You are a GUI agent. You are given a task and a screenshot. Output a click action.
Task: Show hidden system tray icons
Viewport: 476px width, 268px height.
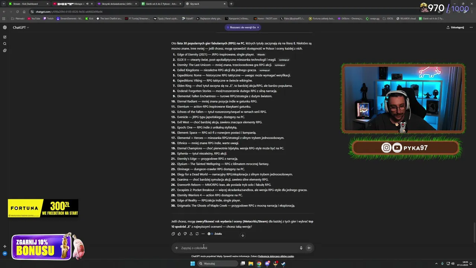tap(437, 264)
